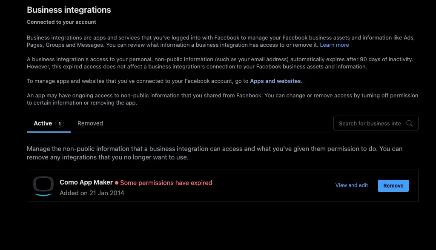
Task: Switch to the Removed tab
Action: (90, 123)
